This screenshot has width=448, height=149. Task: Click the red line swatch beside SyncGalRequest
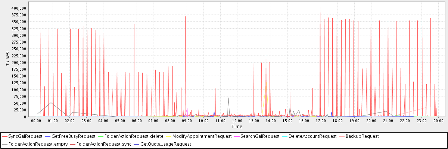(x=5, y=136)
